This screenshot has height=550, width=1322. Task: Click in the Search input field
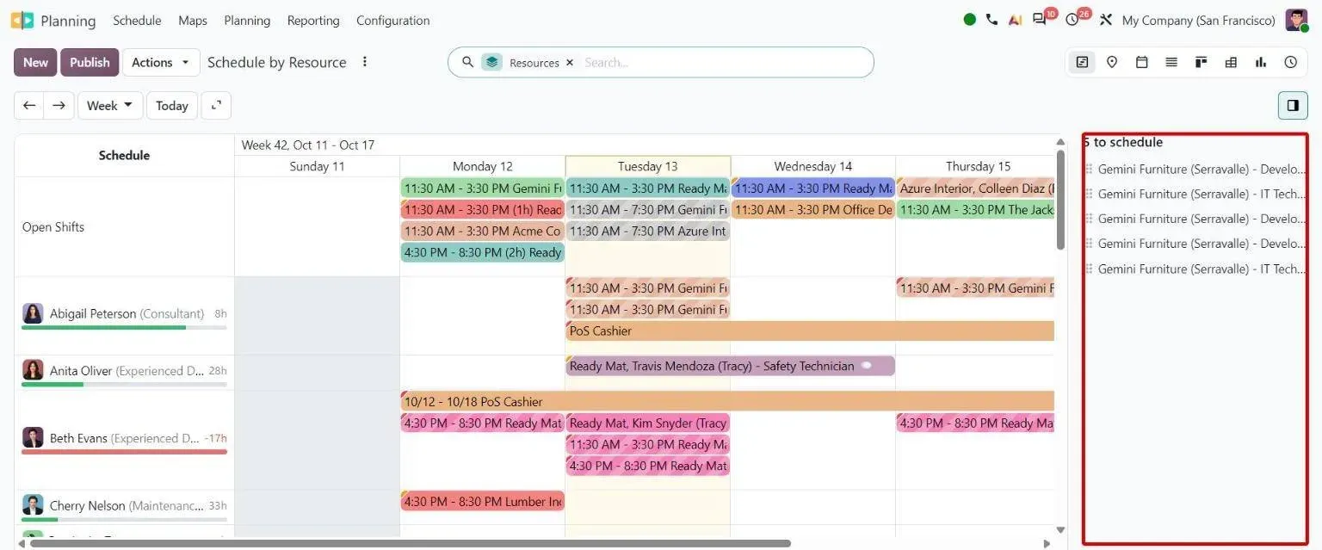coord(723,63)
